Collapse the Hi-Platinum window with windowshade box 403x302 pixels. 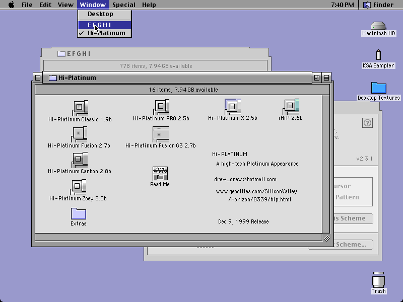tap(326, 78)
